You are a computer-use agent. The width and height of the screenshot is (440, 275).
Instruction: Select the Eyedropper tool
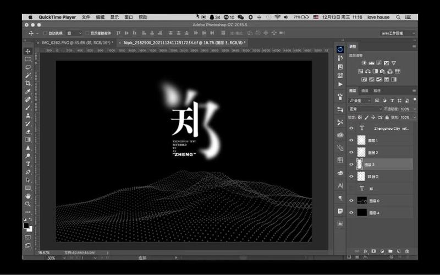pyautogui.click(x=28, y=91)
